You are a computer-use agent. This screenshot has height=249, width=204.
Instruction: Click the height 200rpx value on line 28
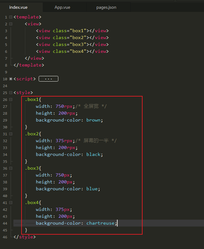pyautogui.click(x=67, y=113)
